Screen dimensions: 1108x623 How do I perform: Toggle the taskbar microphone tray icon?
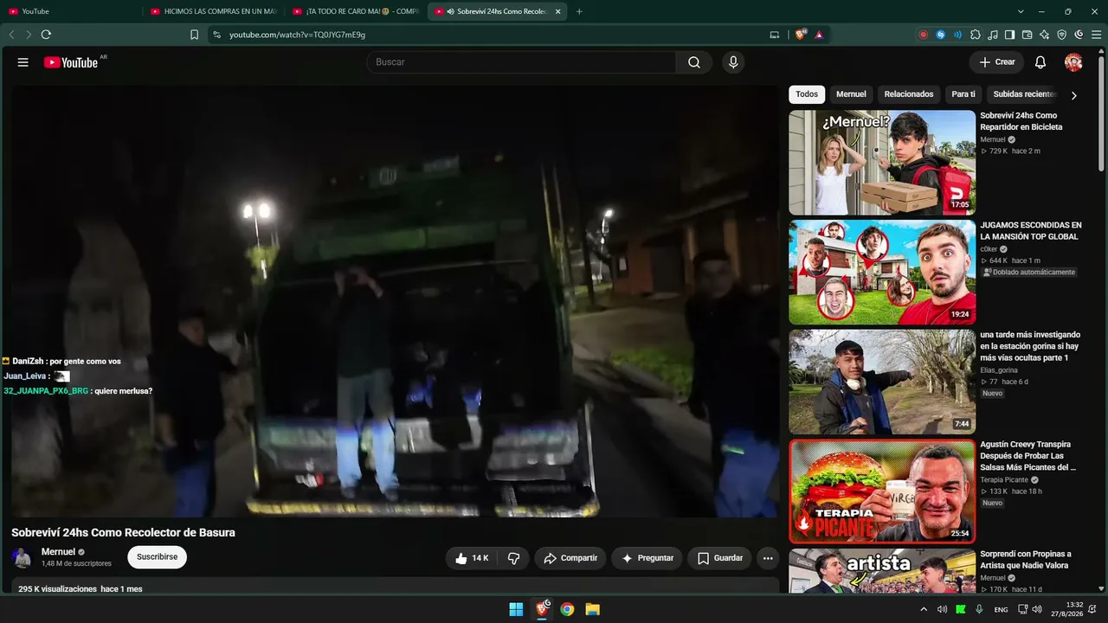979,609
